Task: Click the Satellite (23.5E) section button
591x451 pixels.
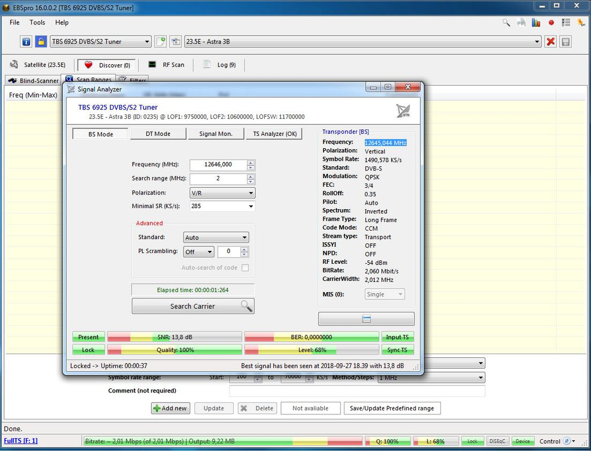Action: (38, 65)
